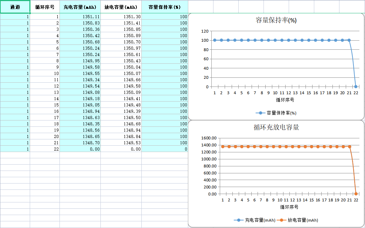Click discharge capacity cell 1350.85
This screenshot has height=228, width=365.
click(x=121, y=29)
